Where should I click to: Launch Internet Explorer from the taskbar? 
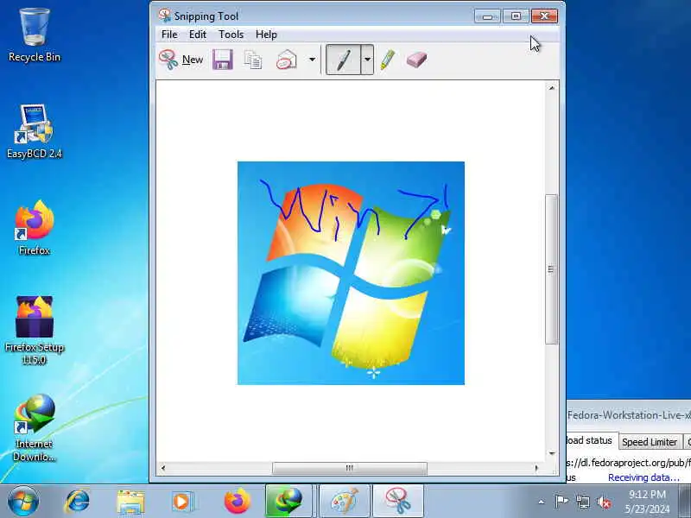pos(78,502)
